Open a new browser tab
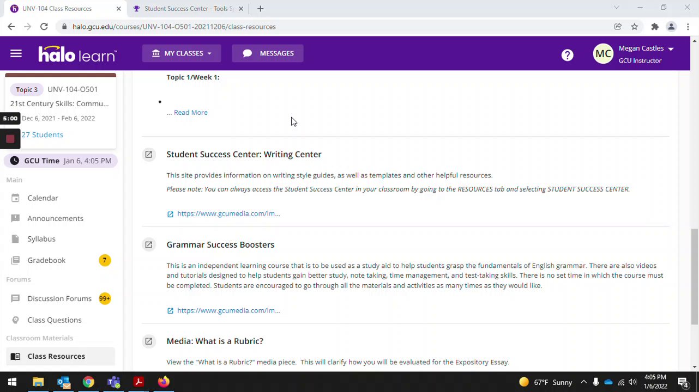Viewport: 699px width, 392px height. [x=260, y=9]
